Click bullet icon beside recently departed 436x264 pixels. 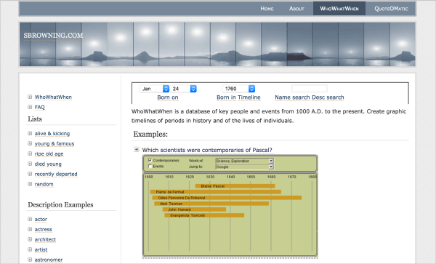tap(30, 174)
